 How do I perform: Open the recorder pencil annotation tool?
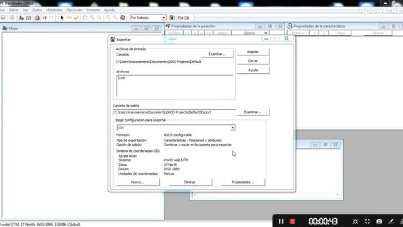pyautogui.click(x=391, y=221)
